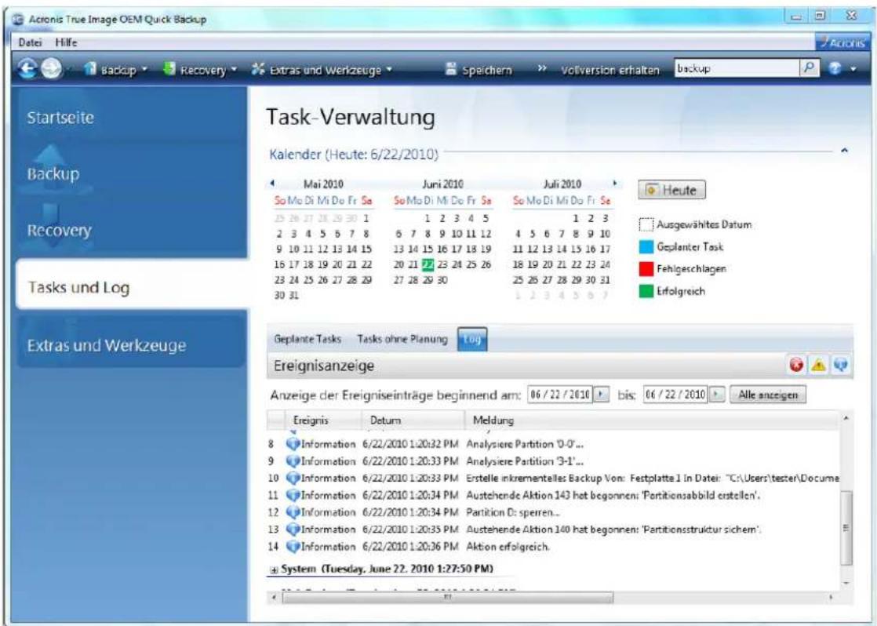
Task: Open the start date picker dropdown
Action: pos(601,395)
